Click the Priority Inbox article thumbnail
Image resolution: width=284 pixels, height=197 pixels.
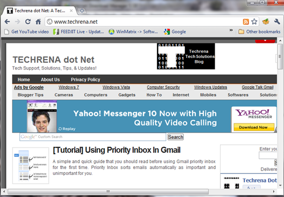(x=31, y=165)
